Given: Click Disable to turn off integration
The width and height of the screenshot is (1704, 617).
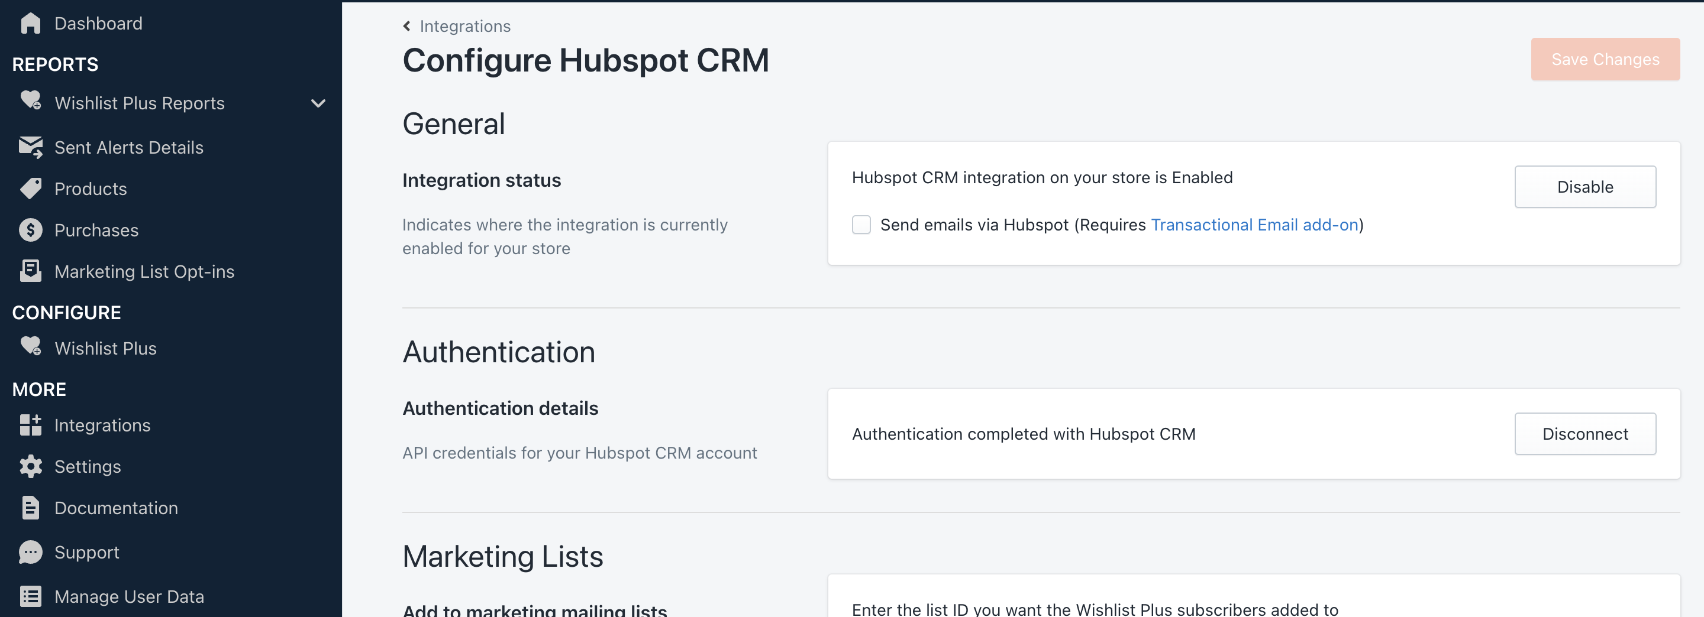Looking at the screenshot, I should tap(1585, 187).
